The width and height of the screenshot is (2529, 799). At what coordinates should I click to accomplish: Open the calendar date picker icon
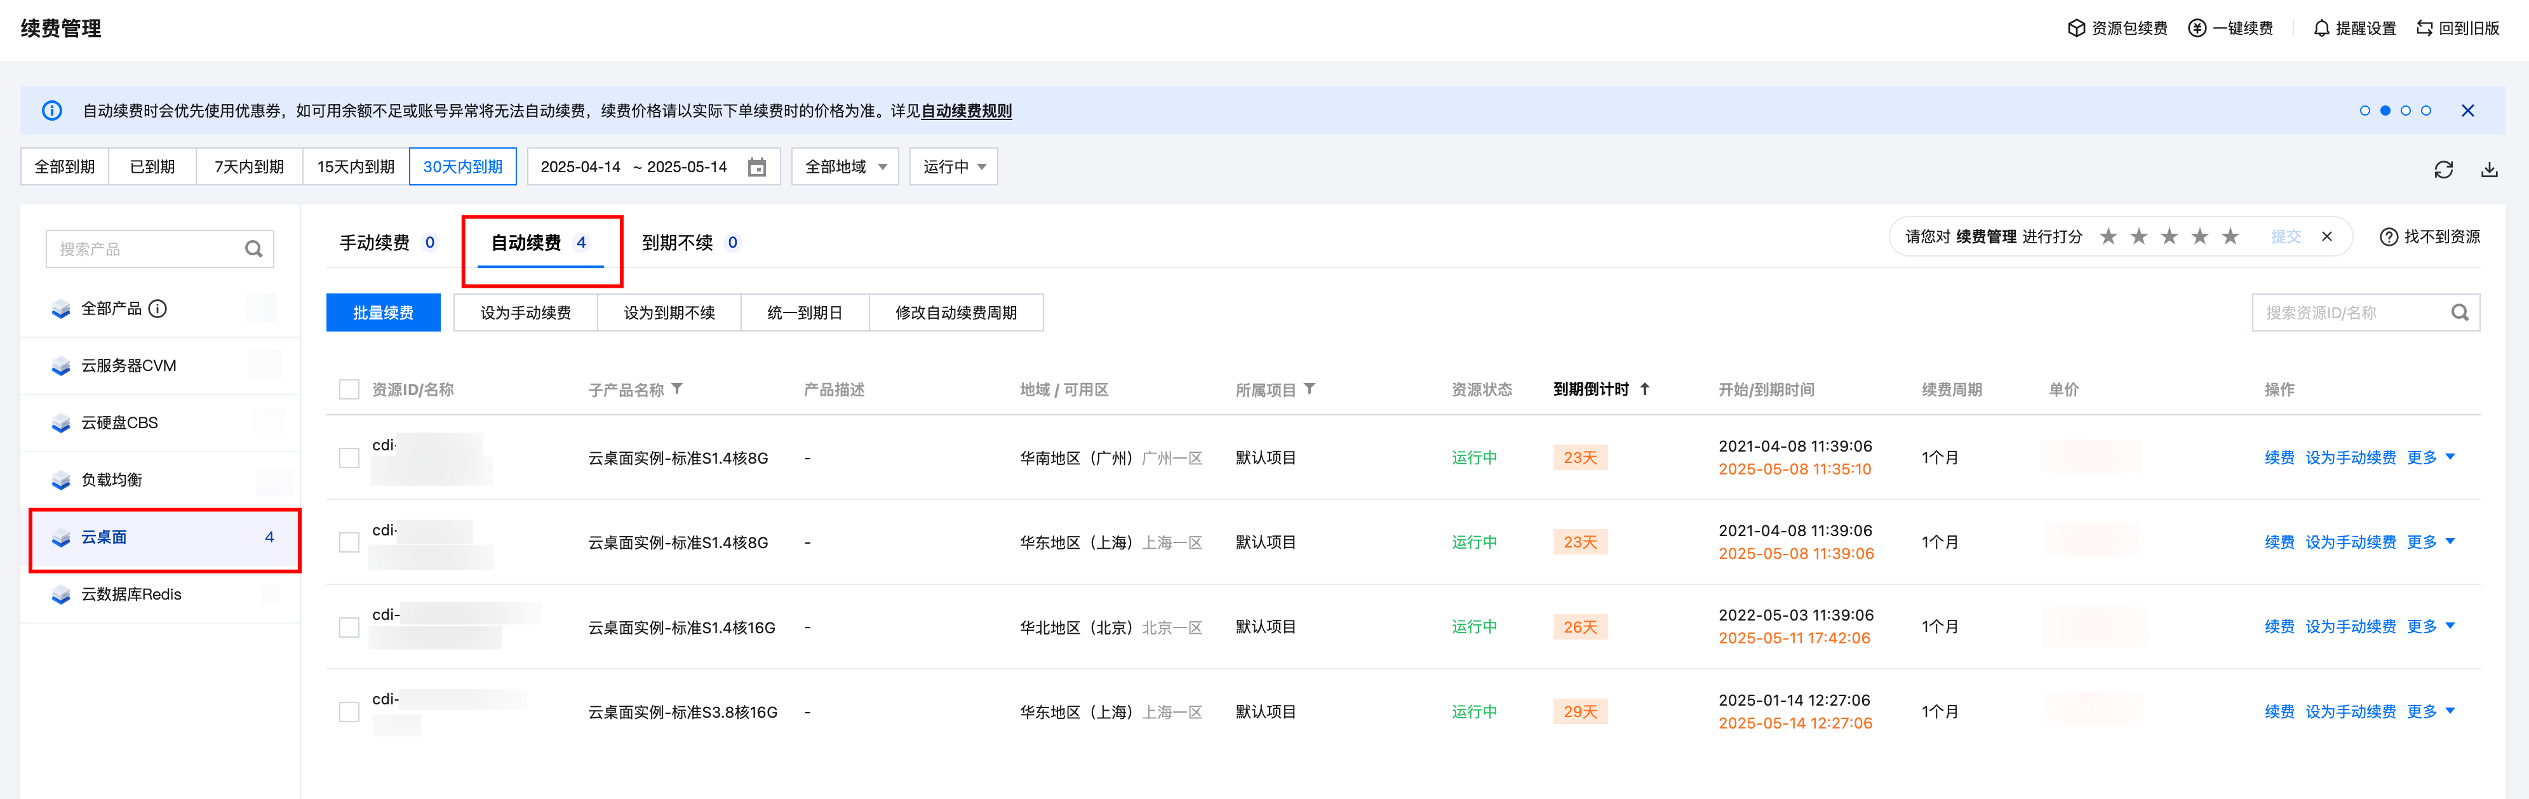756,167
